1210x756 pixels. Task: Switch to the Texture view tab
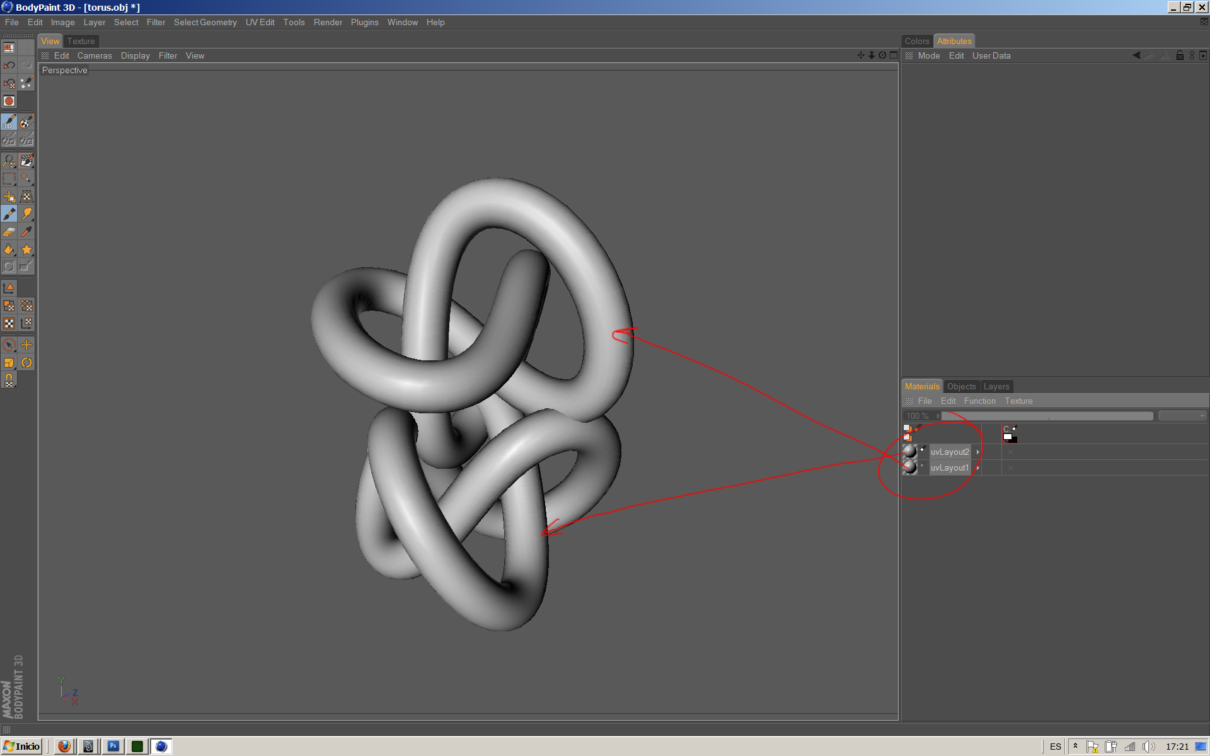tap(81, 41)
